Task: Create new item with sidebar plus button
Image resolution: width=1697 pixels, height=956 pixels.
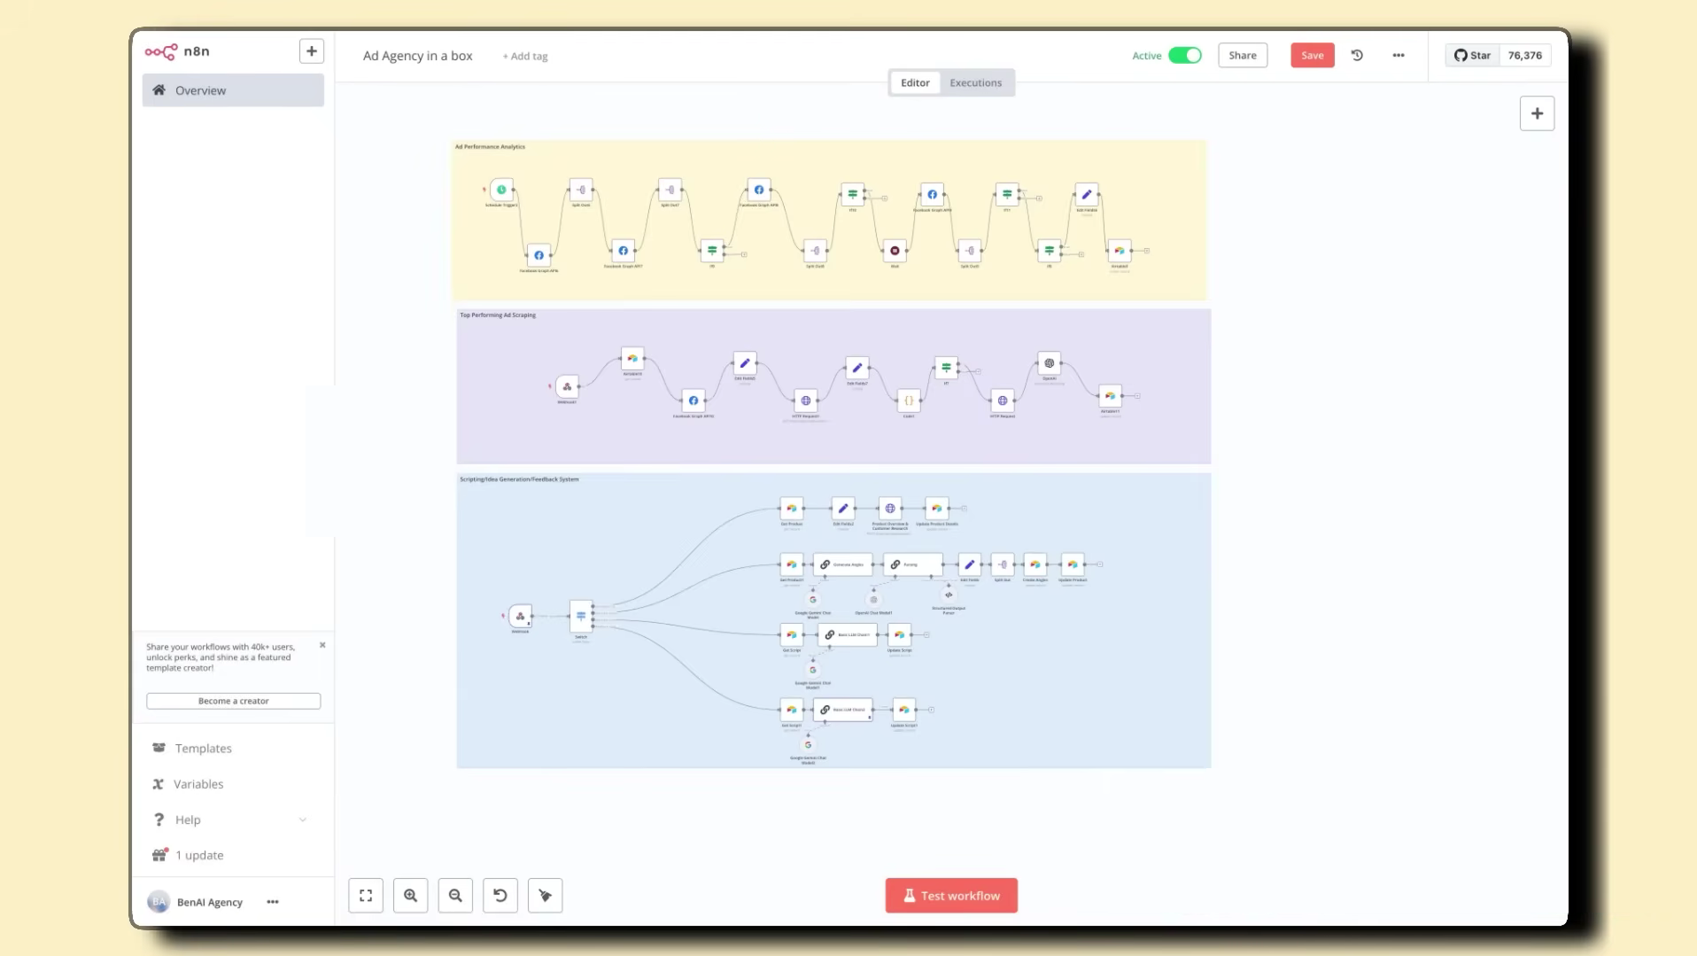Action: [x=311, y=51]
